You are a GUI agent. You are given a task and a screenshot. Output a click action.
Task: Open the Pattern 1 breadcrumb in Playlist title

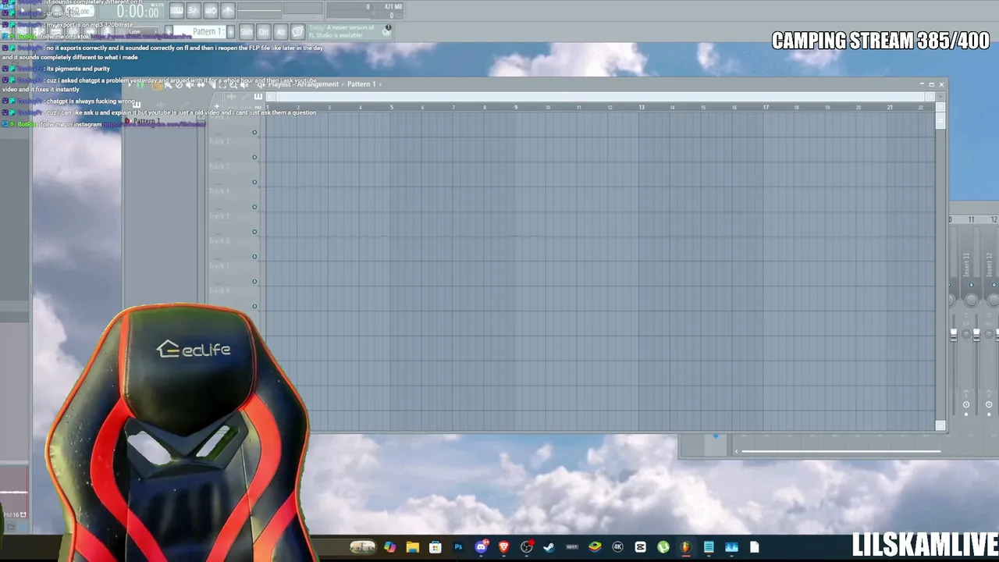tap(361, 84)
